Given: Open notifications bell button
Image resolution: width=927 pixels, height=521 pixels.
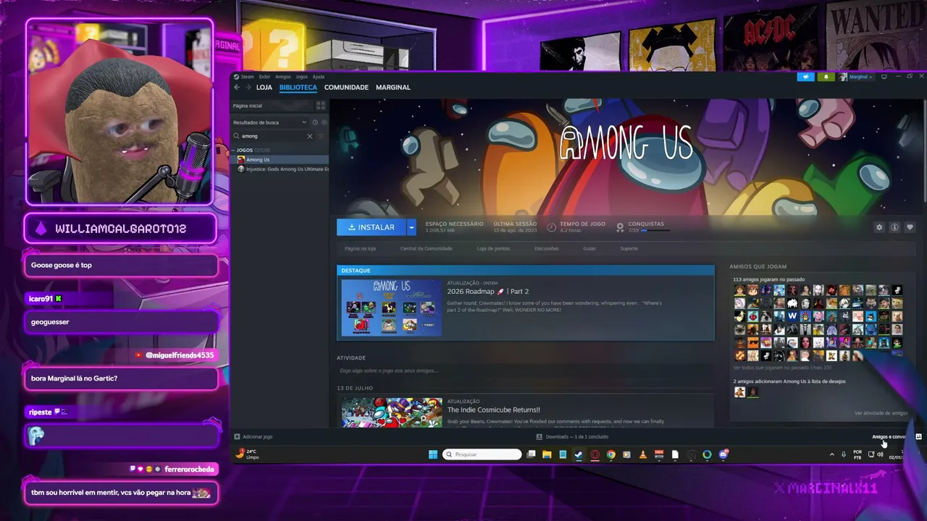Looking at the screenshot, I should point(825,77).
